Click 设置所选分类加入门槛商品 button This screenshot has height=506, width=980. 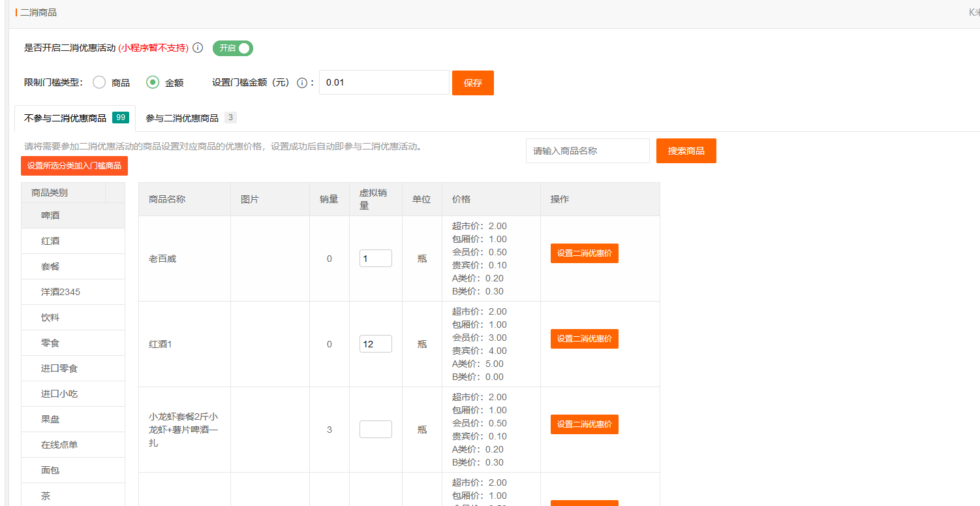[x=74, y=166]
